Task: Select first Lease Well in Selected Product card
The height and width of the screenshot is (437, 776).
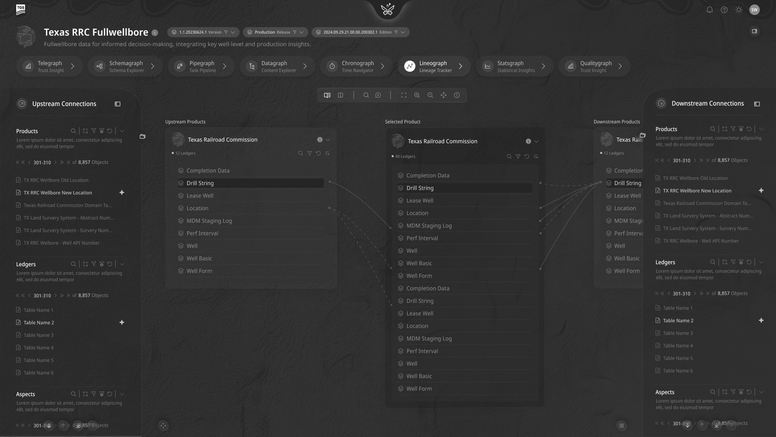Action: (x=465, y=201)
